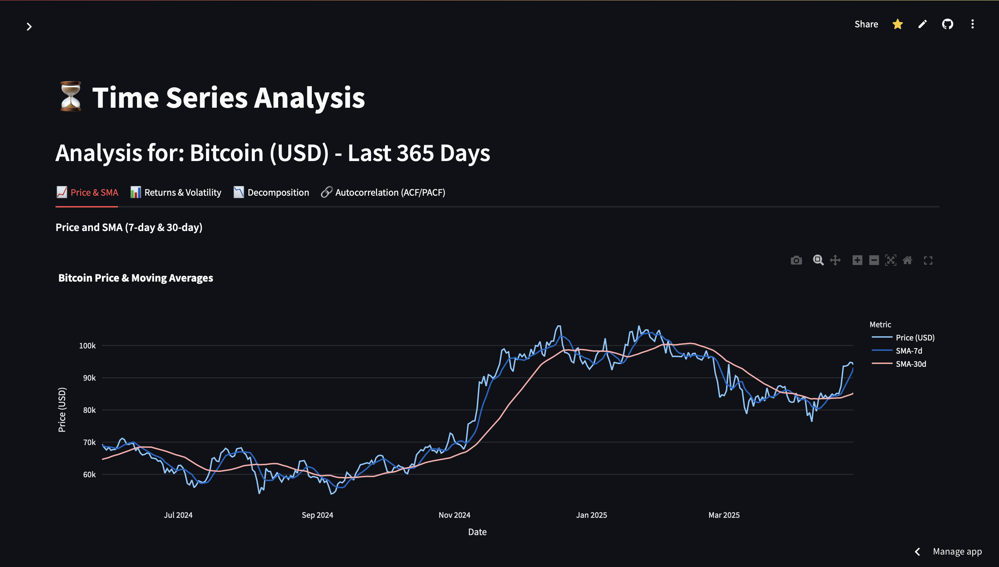Select the chart Zoom tool

coord(818,260)
